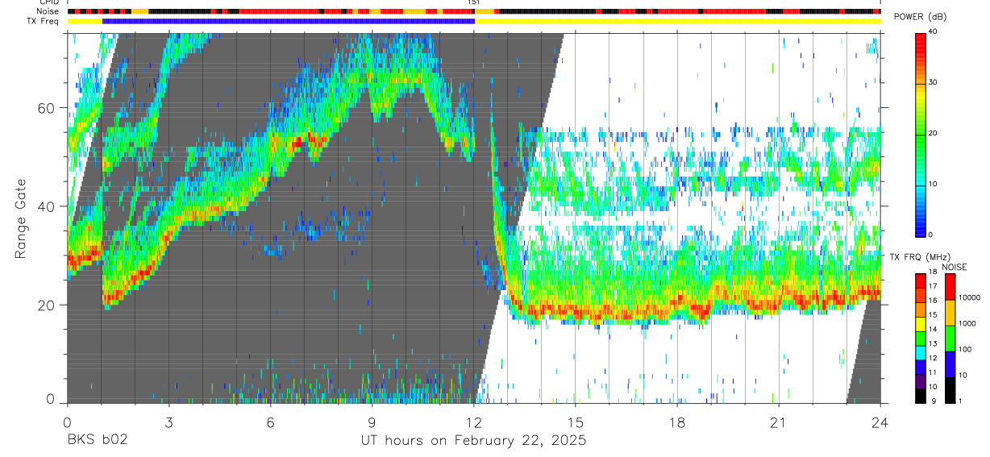Click x-axis hour label 21
Viewport: 990px width, 457px height.
779,422
